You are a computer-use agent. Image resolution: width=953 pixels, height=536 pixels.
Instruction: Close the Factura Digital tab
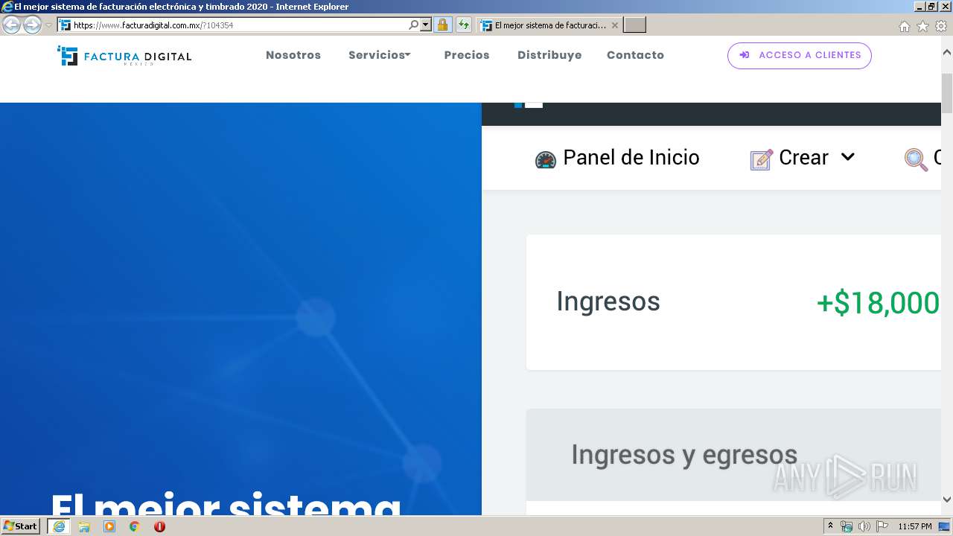point(614,25)
